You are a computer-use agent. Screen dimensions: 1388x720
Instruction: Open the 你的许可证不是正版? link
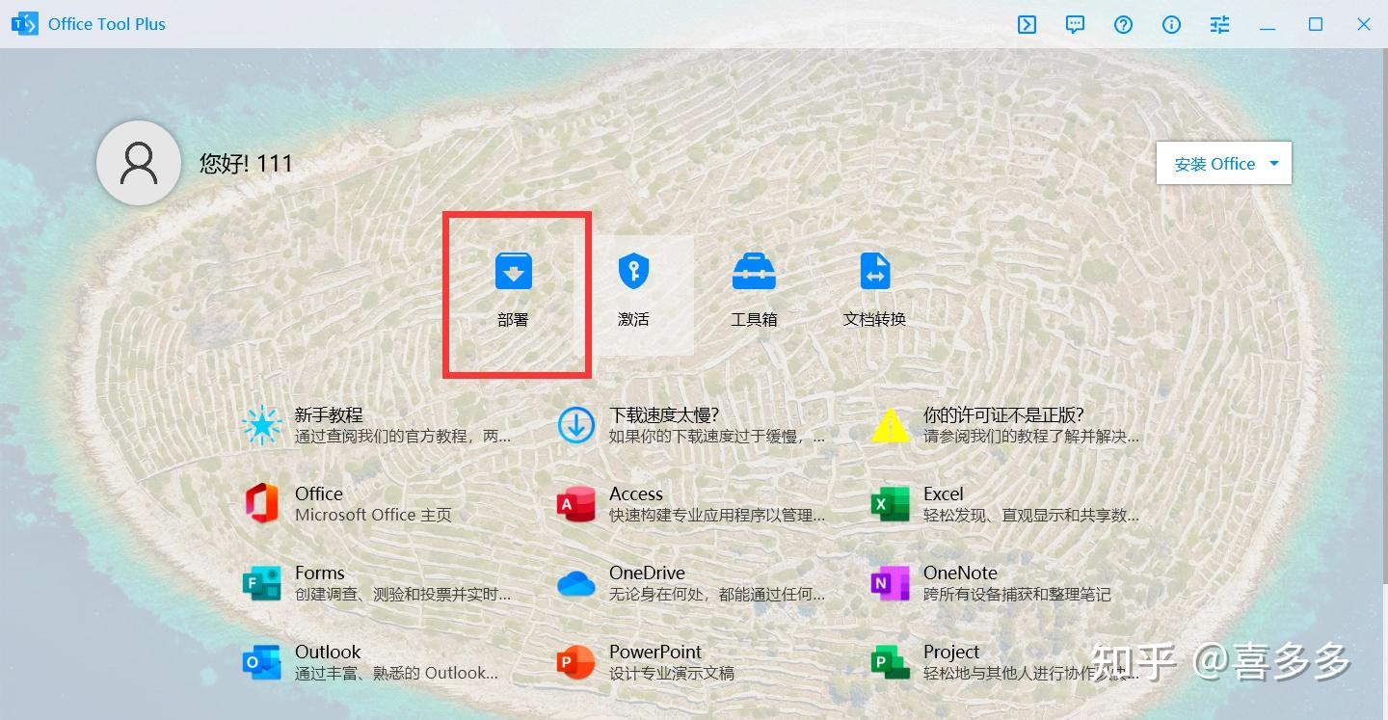1003,415
